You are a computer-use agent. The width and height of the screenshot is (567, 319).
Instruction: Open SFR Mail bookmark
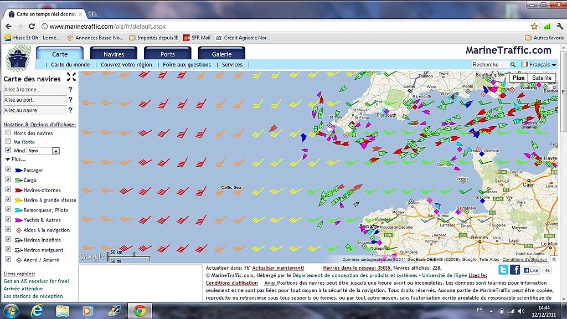tap(197, 38)
